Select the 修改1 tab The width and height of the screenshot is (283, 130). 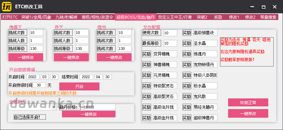[234, 17]
